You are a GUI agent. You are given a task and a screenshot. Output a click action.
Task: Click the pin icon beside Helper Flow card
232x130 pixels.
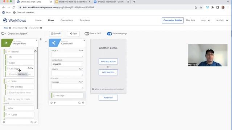click(41, 39)
